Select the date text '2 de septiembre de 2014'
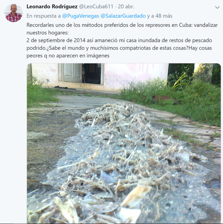223x224 pixels. 56,40
